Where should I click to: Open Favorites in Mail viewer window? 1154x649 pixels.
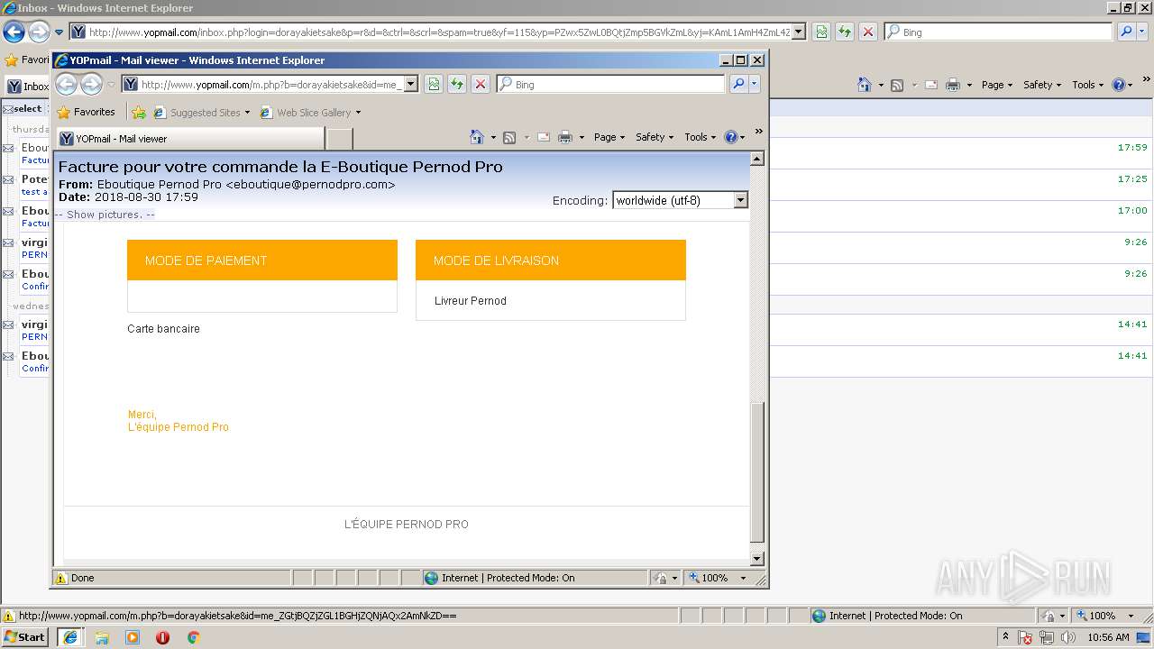pyautogui.click(x=86, y=113)
